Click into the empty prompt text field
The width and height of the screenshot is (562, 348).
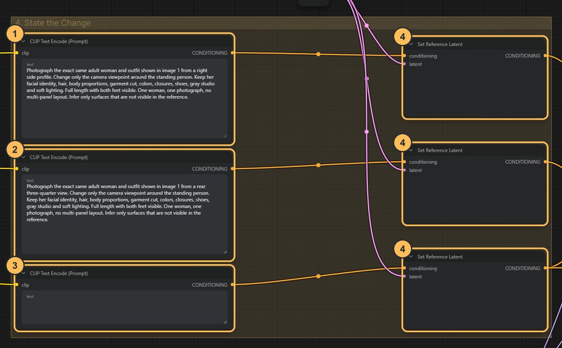(x=124, y=308)
